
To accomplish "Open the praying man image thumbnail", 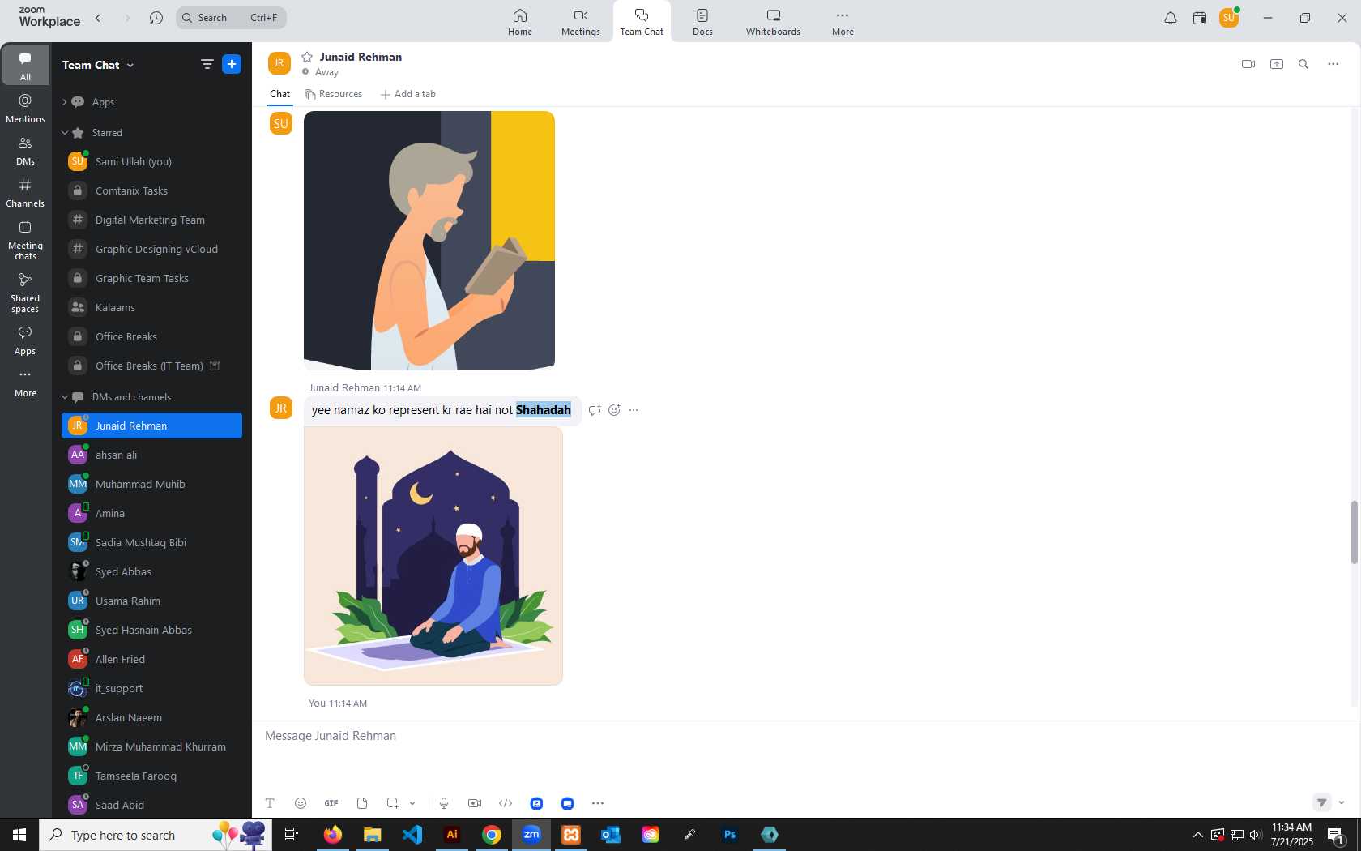I will click(433, 556).
